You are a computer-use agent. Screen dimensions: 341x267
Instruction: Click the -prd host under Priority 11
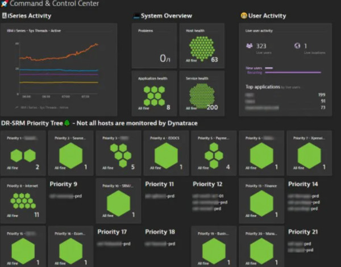click(160, 196)
